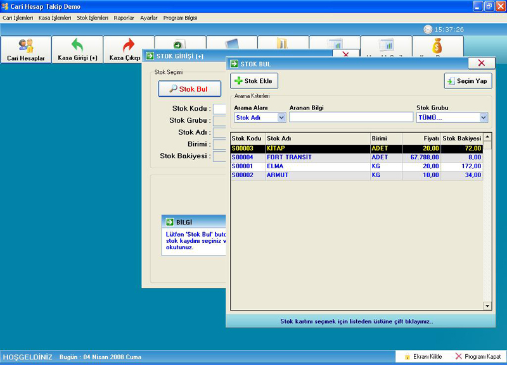Click Ekranı Kilitle lock icon
Screen dimensions: 507x365
tap(408, 357)
